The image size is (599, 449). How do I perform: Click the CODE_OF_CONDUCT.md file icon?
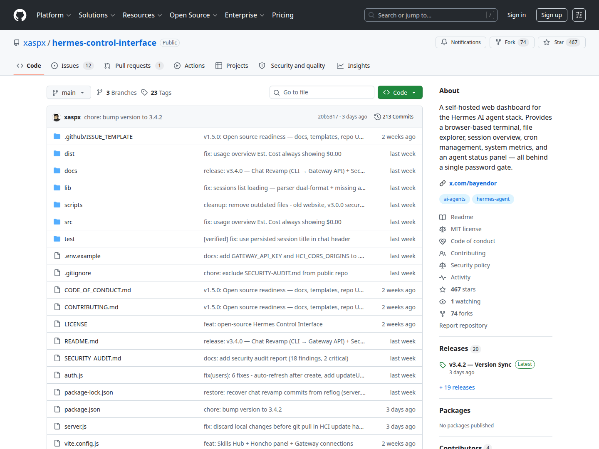[x=57, y=290]
